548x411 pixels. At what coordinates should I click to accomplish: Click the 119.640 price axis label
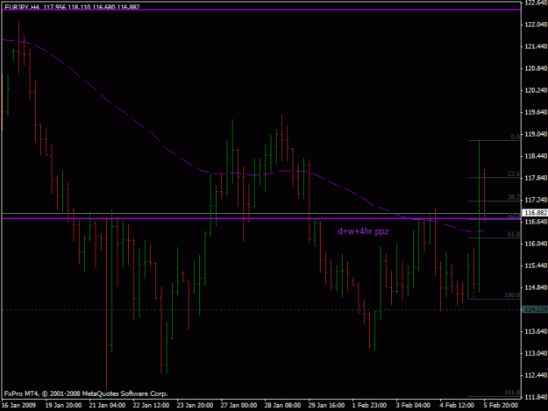coord(536,112)
